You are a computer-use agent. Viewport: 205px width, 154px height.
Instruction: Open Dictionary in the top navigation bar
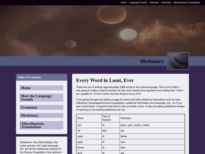coord(166,3)
